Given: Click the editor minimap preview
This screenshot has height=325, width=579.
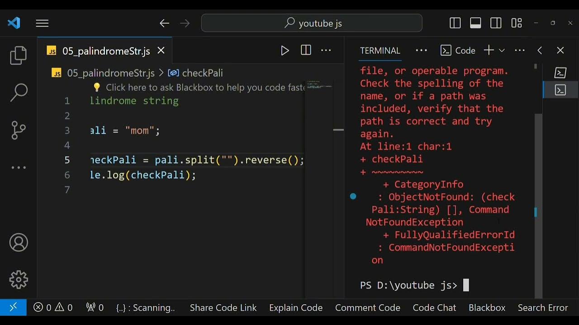Looking at the screenshot, I should pos(319,84).
